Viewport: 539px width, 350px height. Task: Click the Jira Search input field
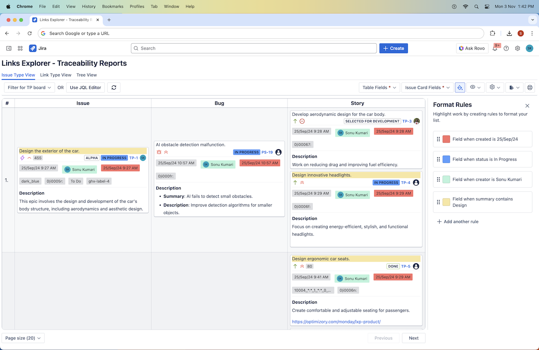click(x=253, y=48)
